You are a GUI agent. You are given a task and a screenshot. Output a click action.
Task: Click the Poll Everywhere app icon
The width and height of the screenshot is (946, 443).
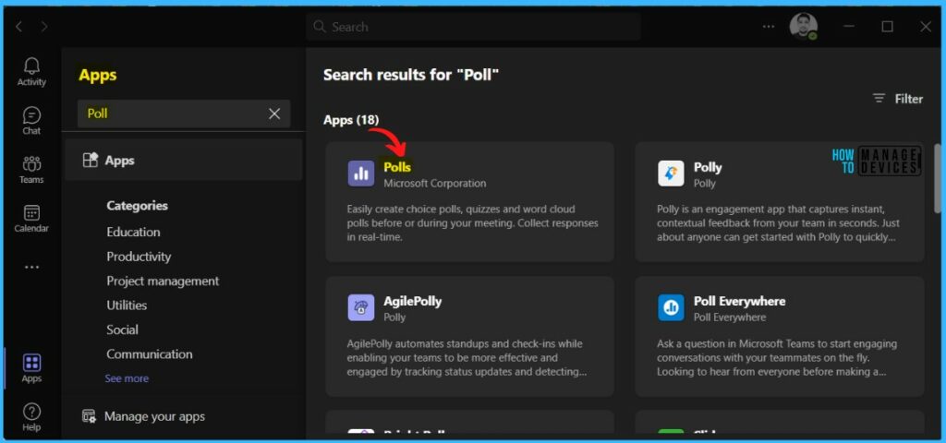(x=671, y=307)
